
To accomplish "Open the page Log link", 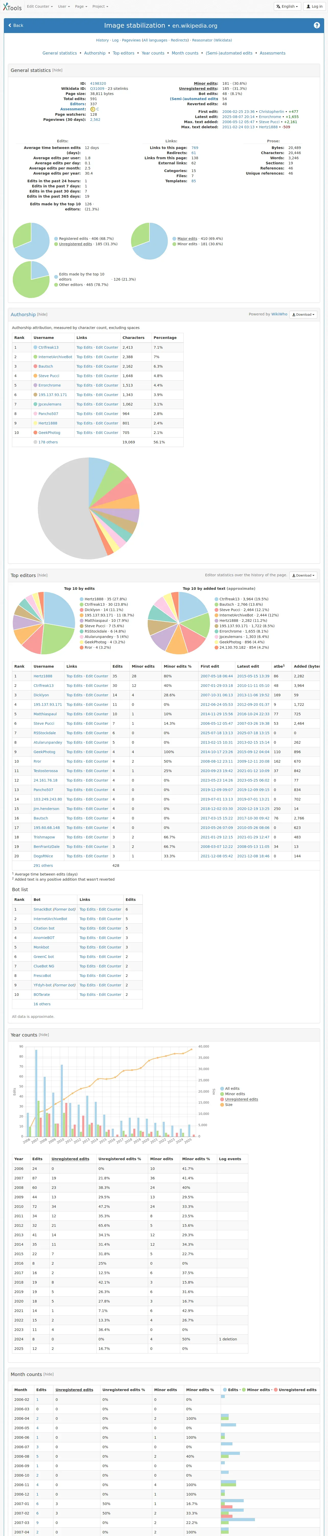I will 115,40.
